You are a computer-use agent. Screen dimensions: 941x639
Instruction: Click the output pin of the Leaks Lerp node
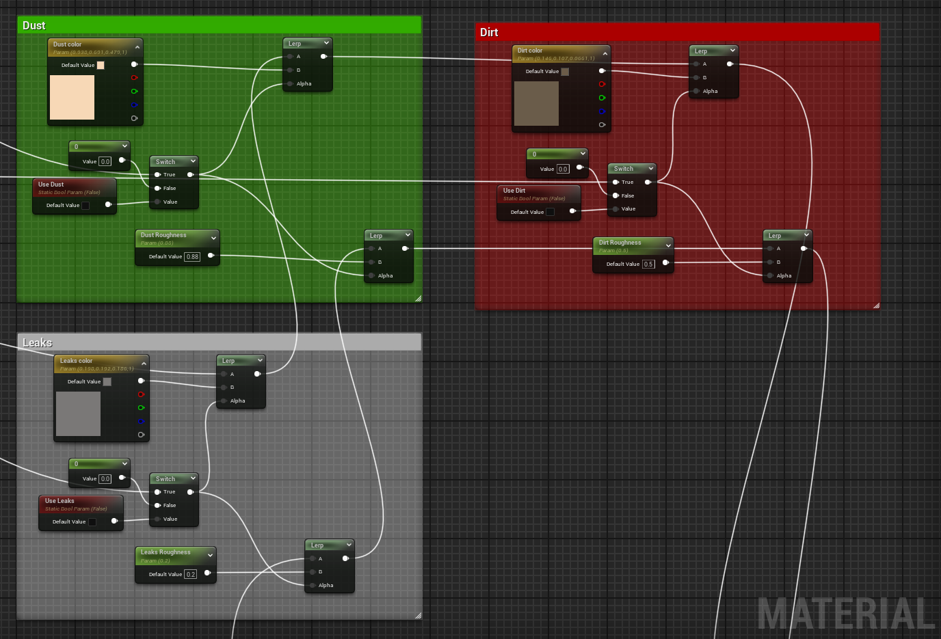point(258,373)
